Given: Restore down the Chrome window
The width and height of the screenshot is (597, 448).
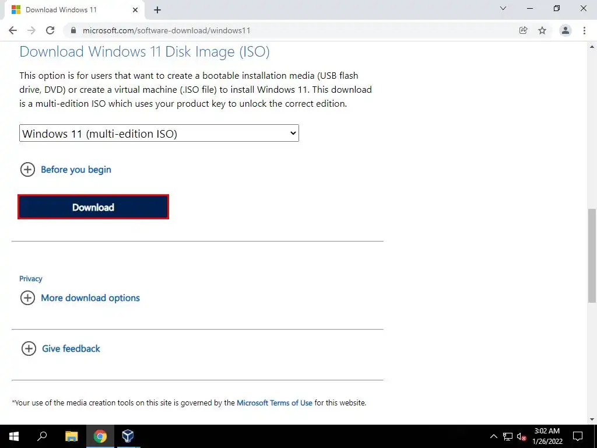Looking at the screenshot, I should (x=557, y=8).
